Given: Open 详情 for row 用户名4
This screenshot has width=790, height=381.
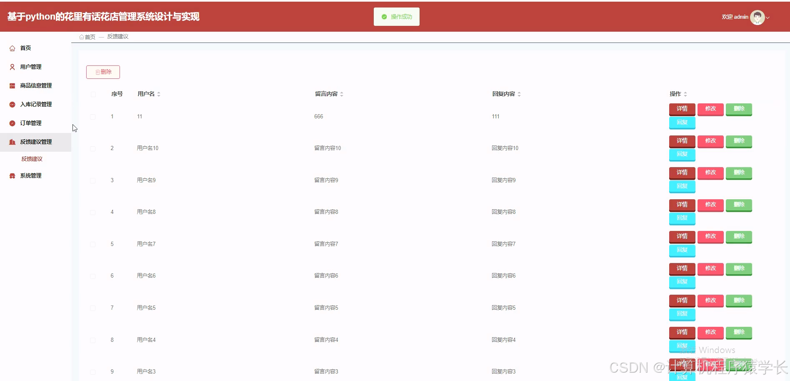Looking at the screenshot, I should coord(682,332).
